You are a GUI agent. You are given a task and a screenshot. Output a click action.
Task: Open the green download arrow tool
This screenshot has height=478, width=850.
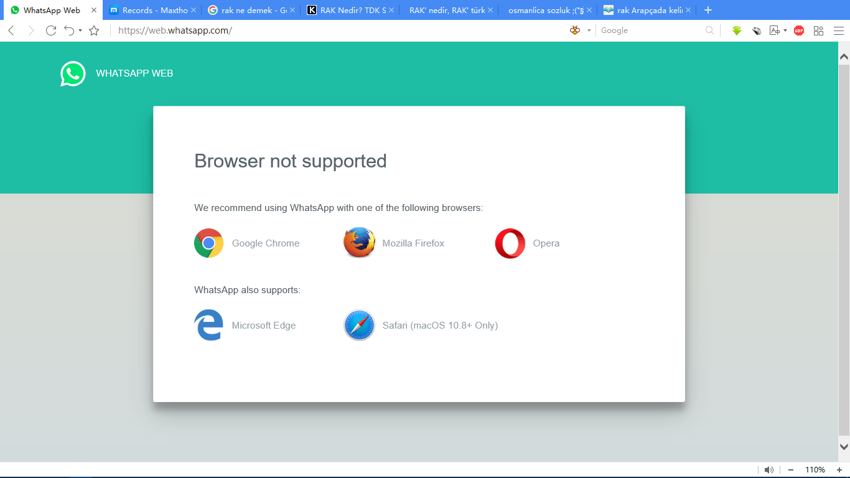point(737,30)
